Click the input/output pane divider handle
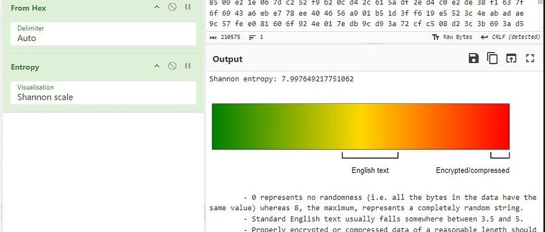The image size is (545, 232). coord(375,44)
